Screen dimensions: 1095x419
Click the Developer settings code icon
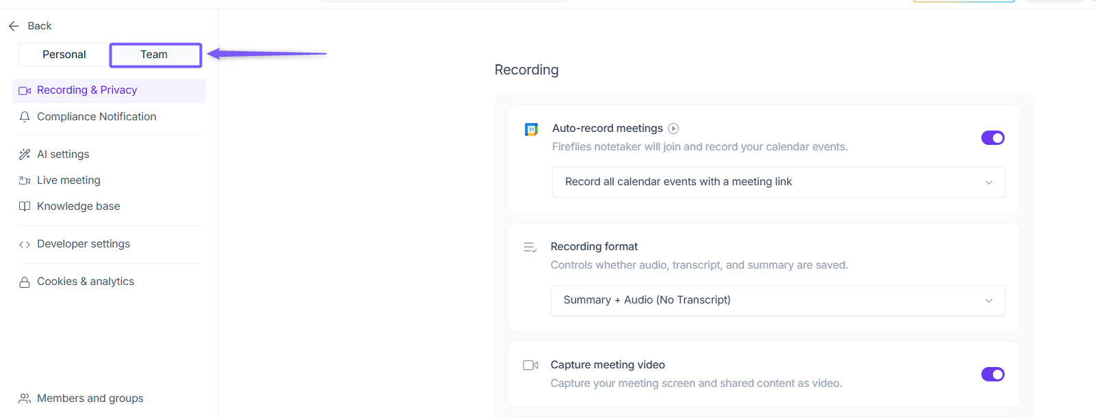pos(25,244)
